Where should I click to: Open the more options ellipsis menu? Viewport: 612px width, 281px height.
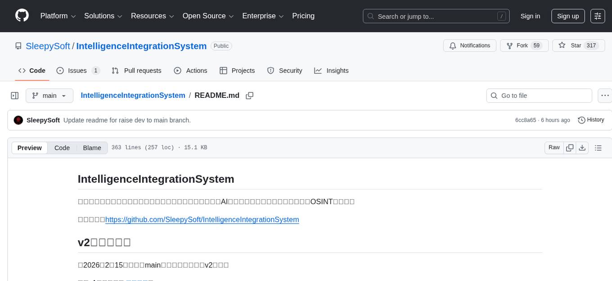[x=605, y=95]
